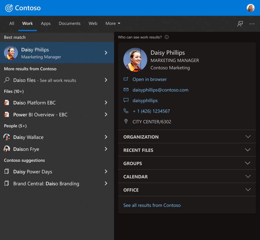The image size is (260, 240).
Task: Click chevron beside Daisy Power Days
Action: (x=106, y=171)
